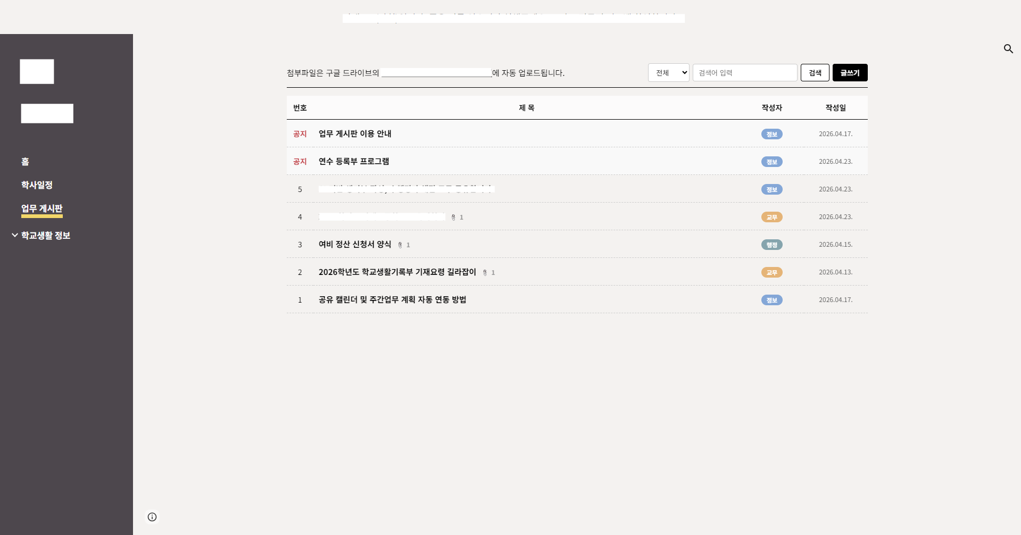This screenshot has height=535, width=1021.
Task: Click attachment paperclip on 여비 정산 신청서 양식
Action: point(400,245)
